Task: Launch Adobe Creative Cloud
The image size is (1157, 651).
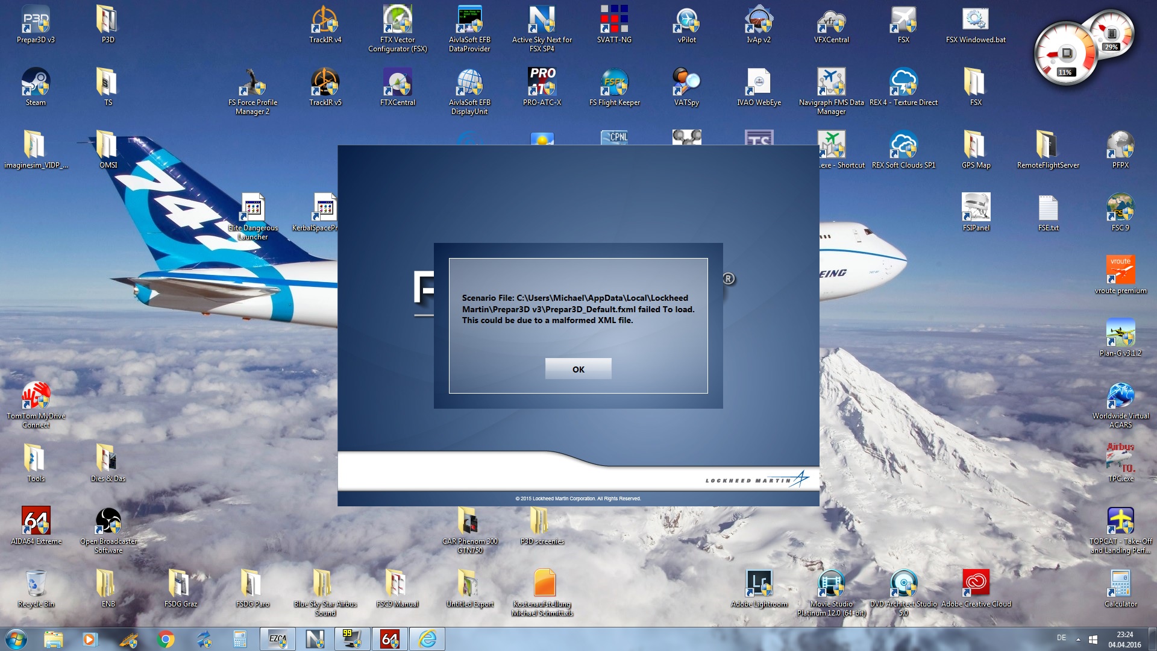Action: [976, 588]
